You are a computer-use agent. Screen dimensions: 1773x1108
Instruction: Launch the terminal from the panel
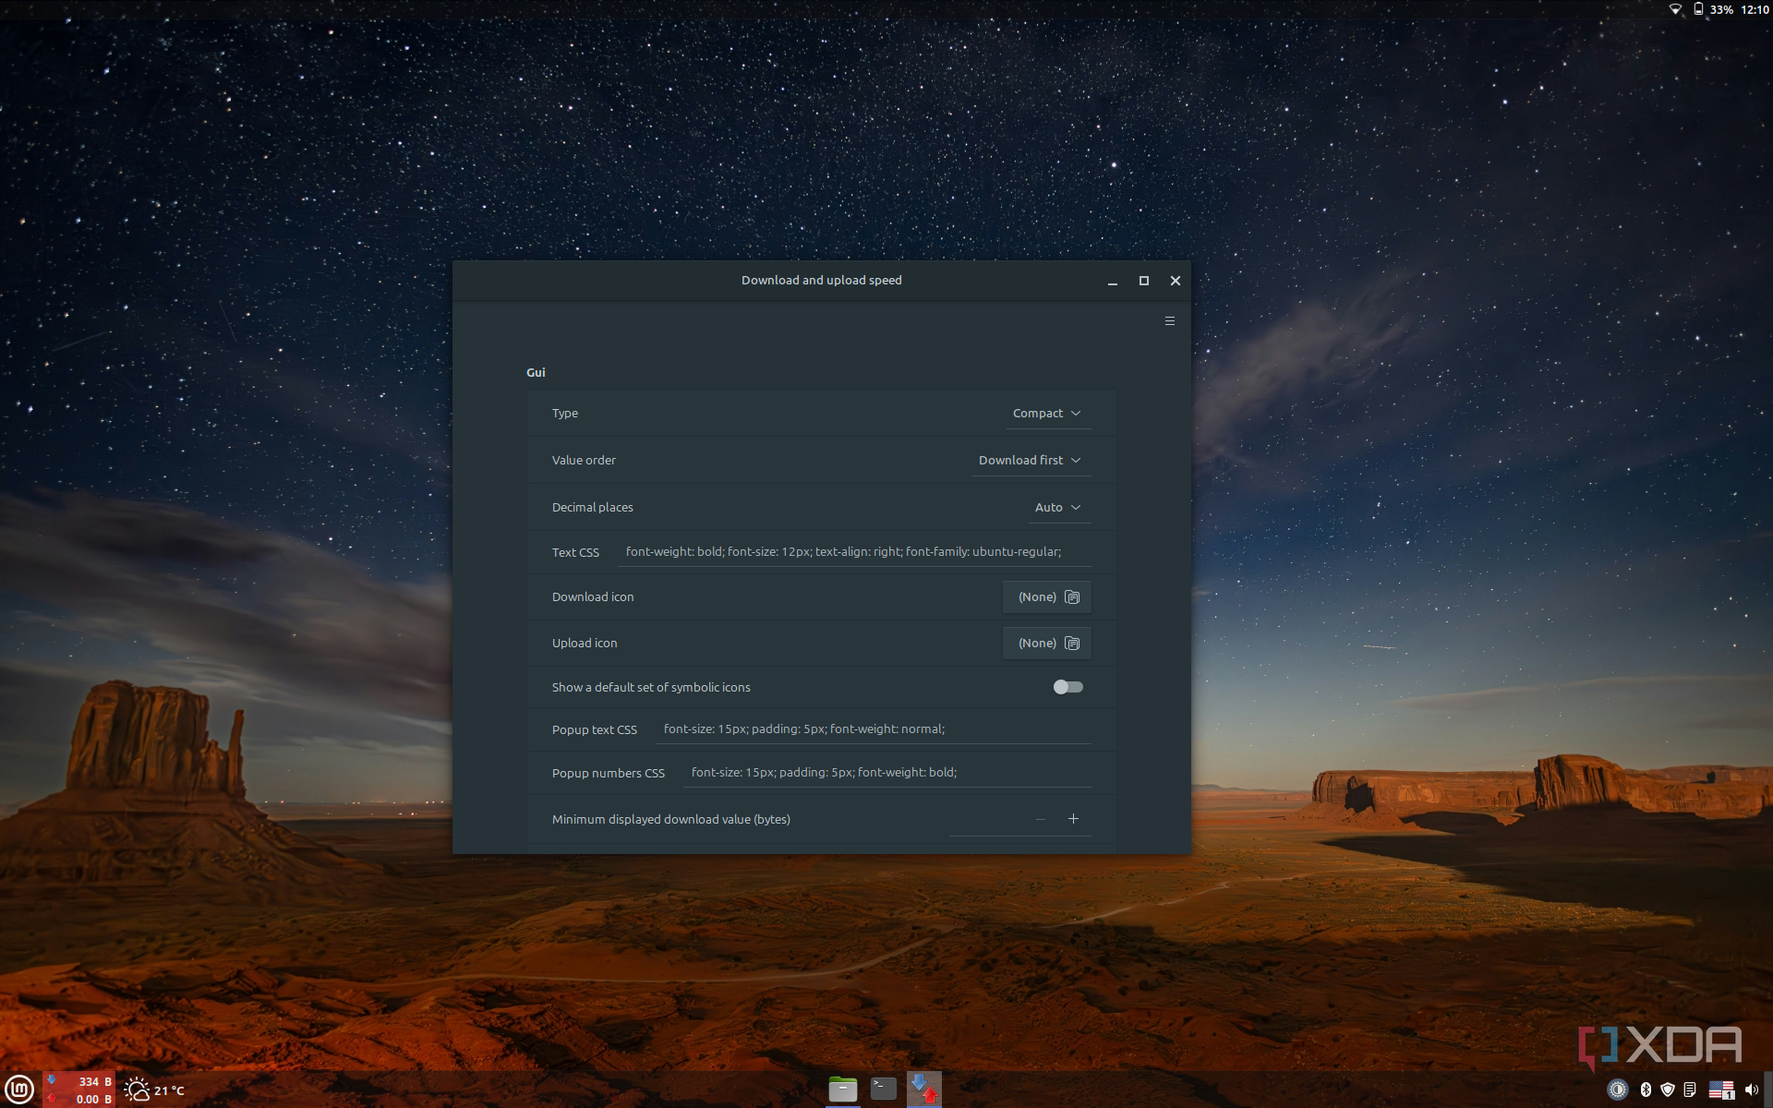[x=884, y=1090]
